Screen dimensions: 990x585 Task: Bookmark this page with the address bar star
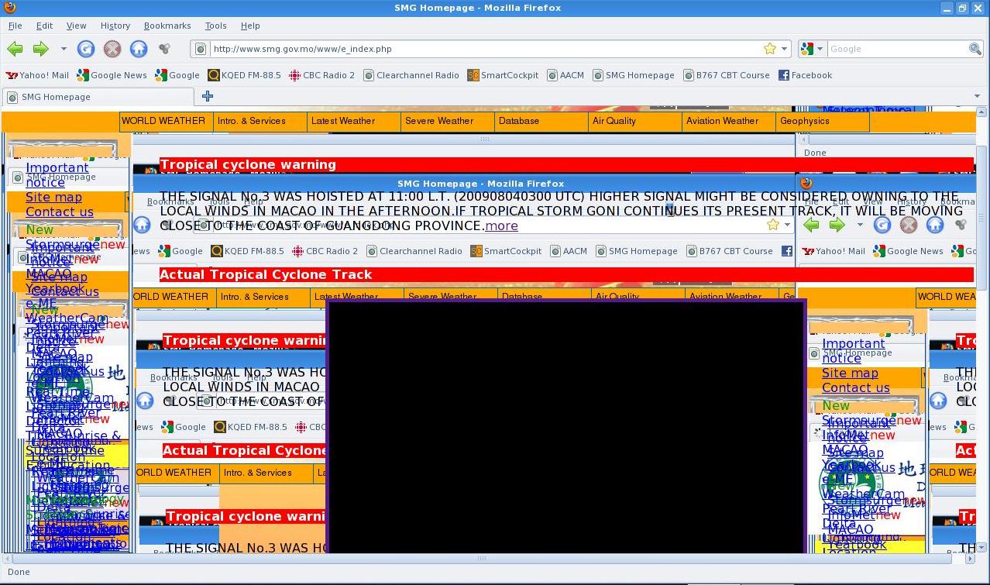[769, 49]
